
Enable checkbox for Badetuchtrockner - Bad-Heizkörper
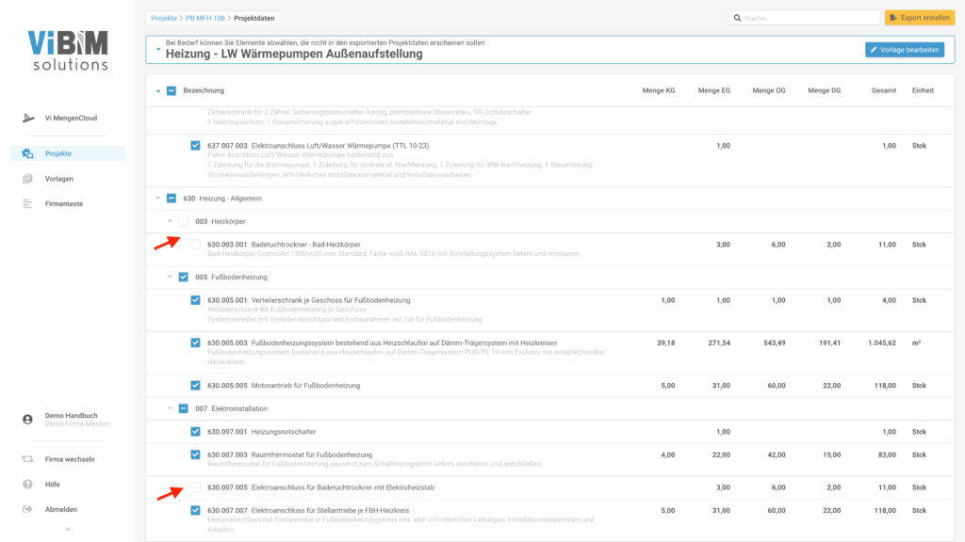coord(195,245)
